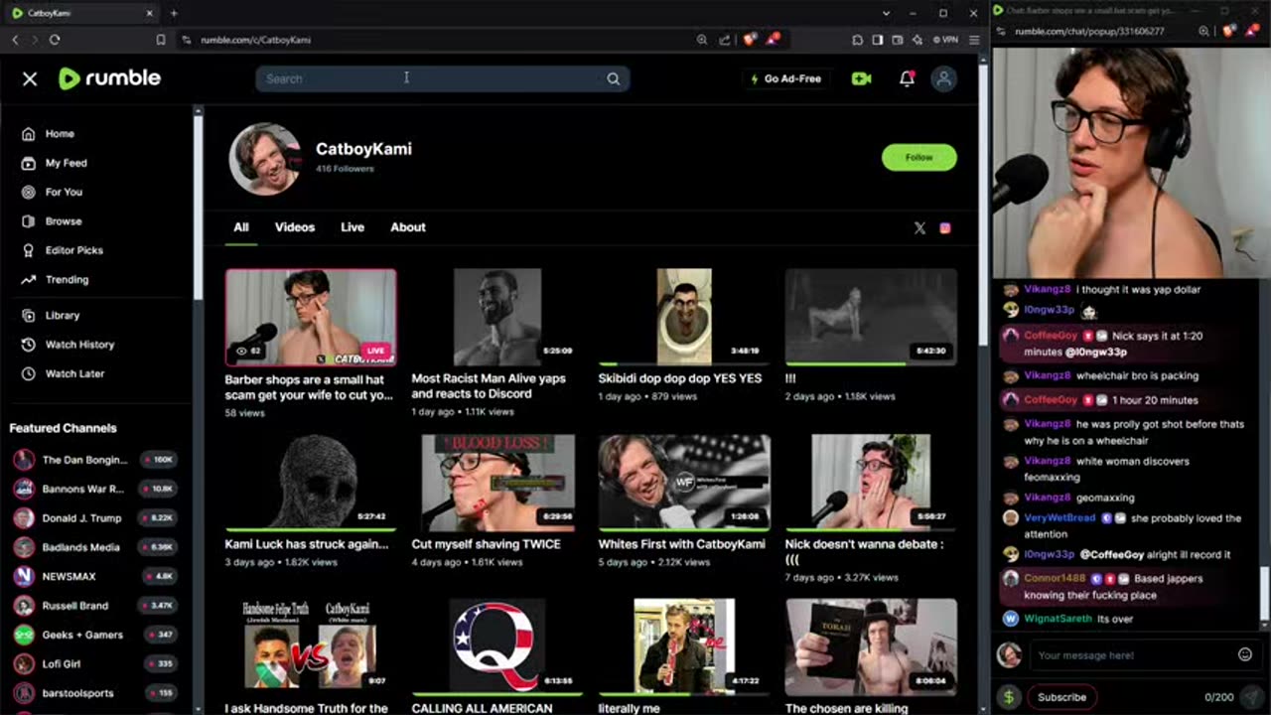Image resolution: width=1271 pixels, height=715 pixels.
Task: Click the sidebar vertical scrollbar
Action: click(198, 207)
